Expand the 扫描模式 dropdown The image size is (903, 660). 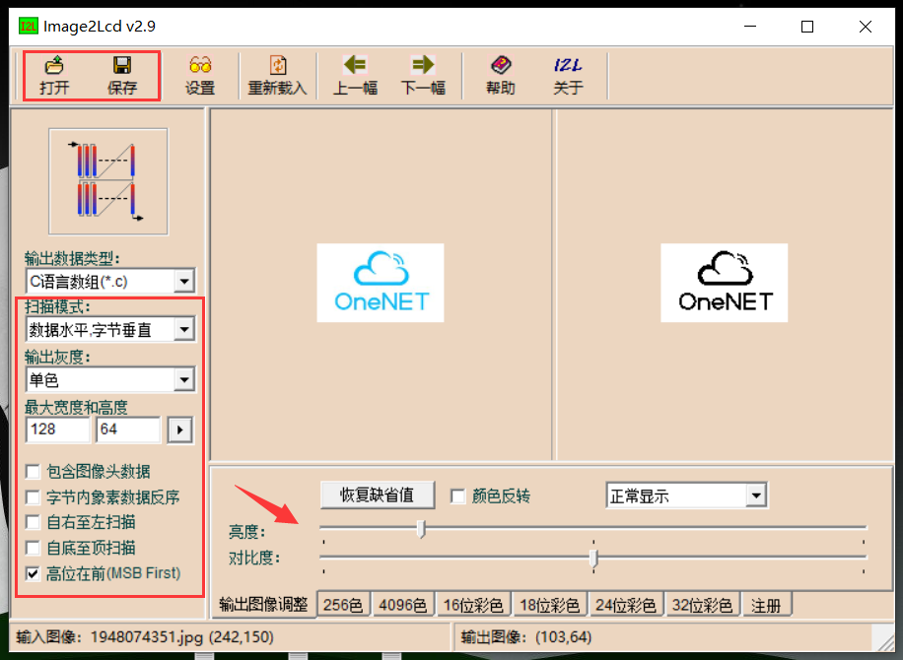point(183,328)
